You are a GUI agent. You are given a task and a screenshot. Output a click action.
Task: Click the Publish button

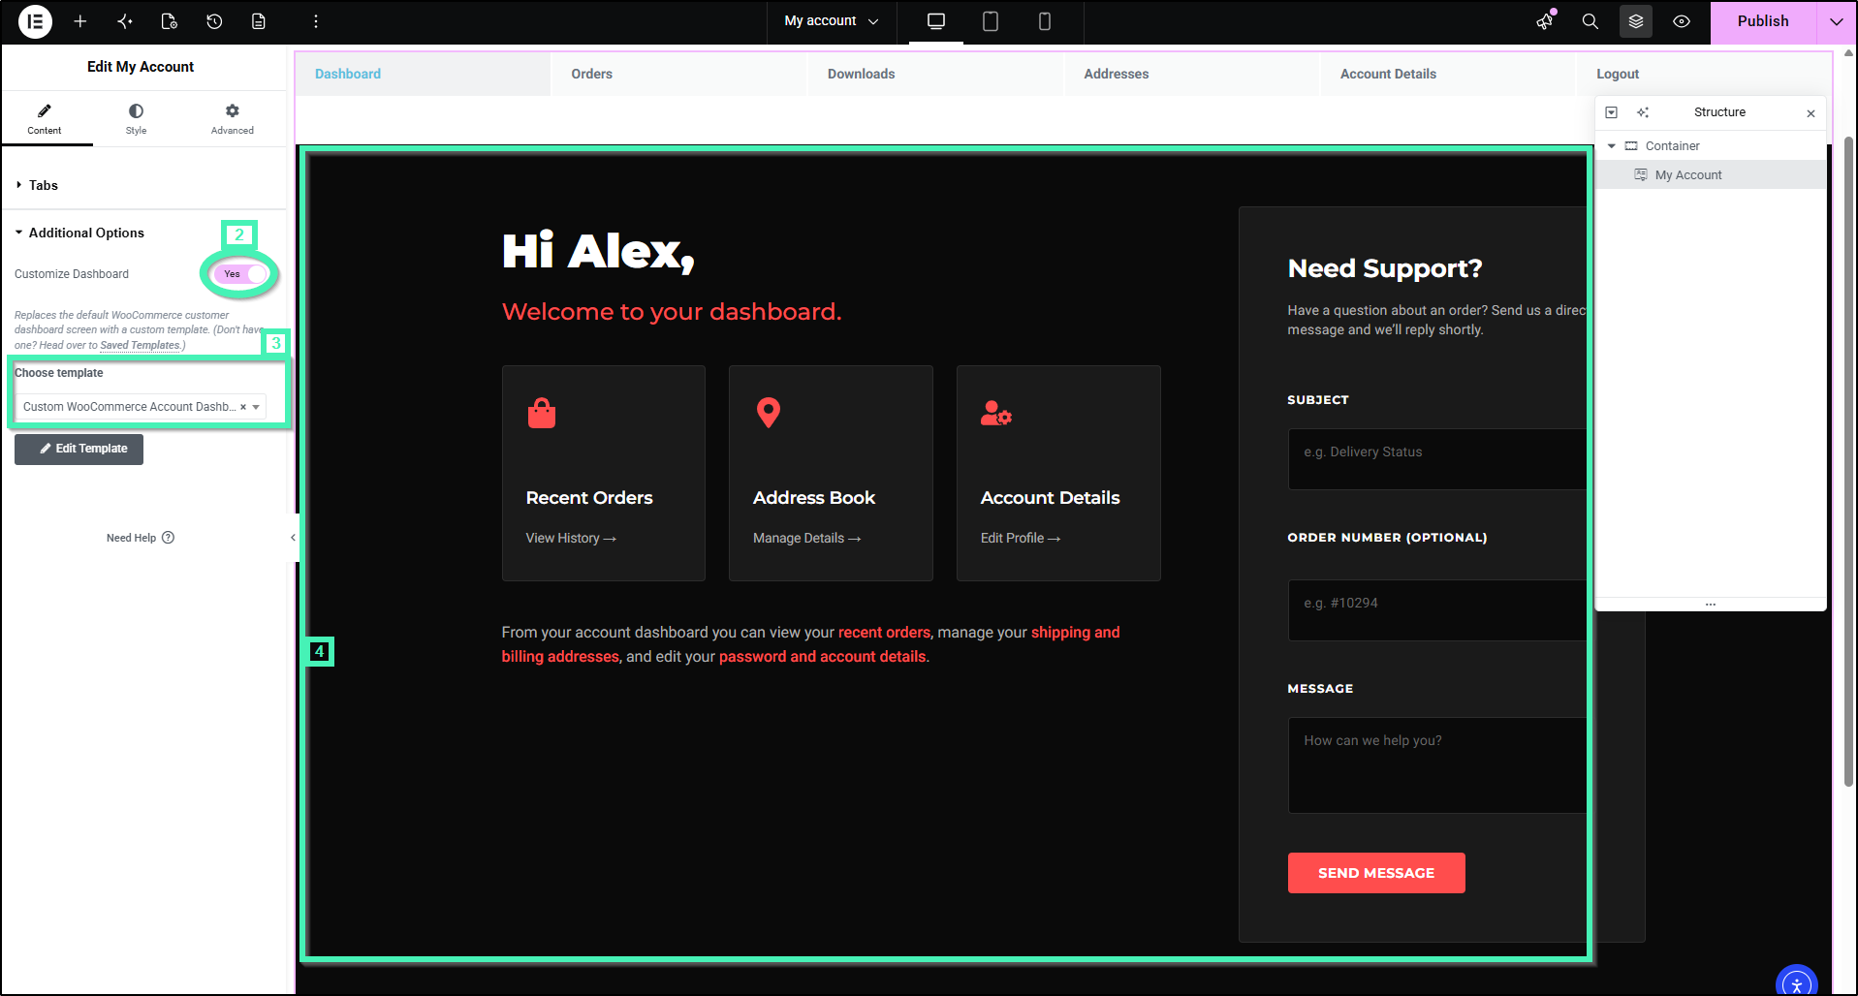click(1763, 21)
